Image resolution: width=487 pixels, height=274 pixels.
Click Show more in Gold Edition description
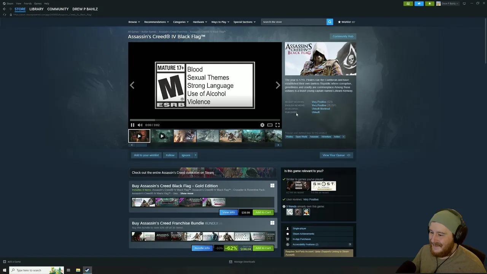click(187, 193)
